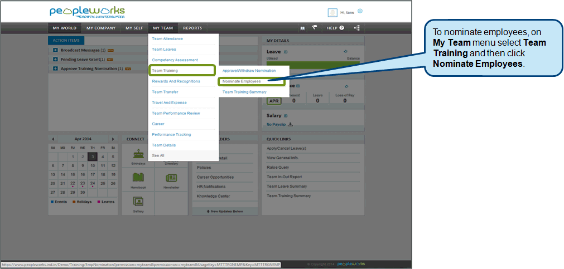Image resolution: width=564 pixels, height=269 pixels.
Task: Click the APR month button in Attendance
Action: coord(274,101)
